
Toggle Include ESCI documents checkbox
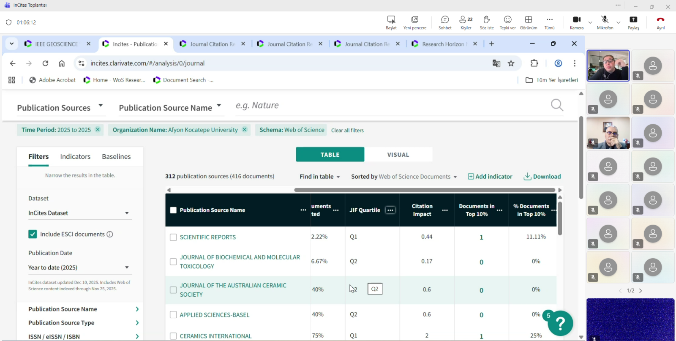coord(33,234)
